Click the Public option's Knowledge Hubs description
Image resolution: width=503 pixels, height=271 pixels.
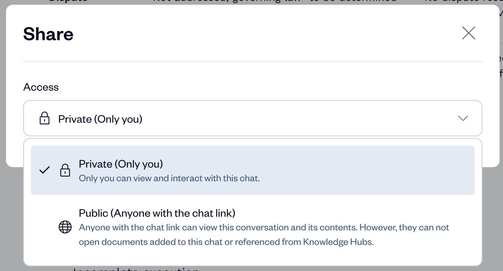(226, 242)
